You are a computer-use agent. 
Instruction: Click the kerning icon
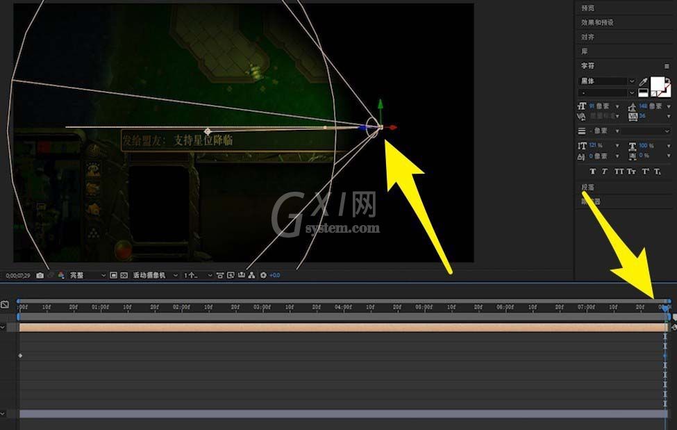click(582, 116)
